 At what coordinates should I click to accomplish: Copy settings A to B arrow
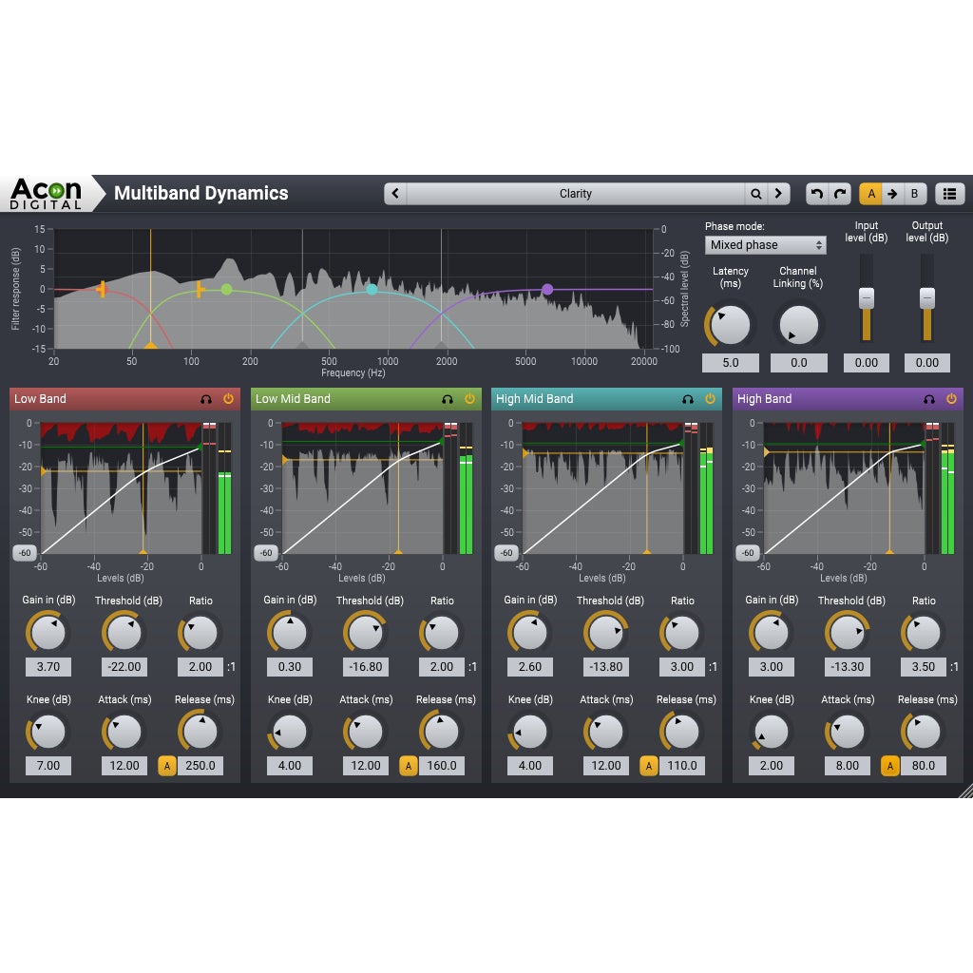[892, 194]
